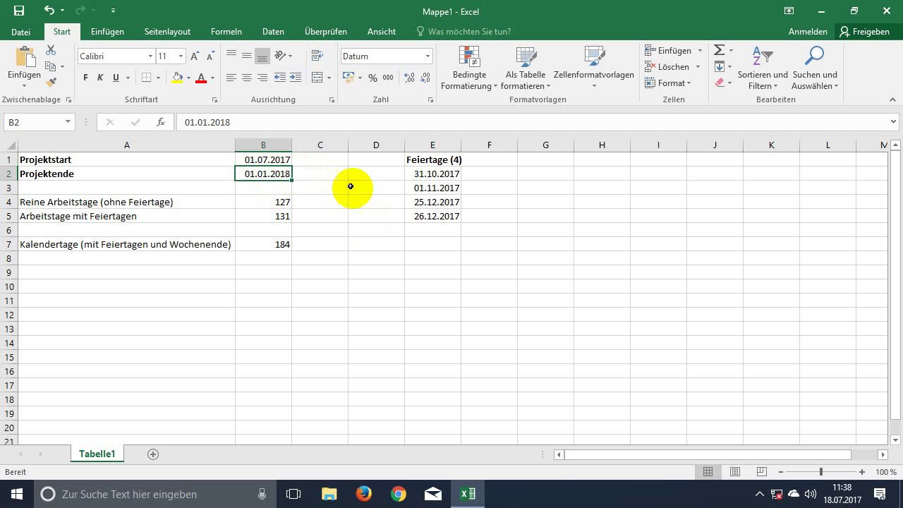Click the Paste (Einfügen) clipboard icon

point(24,56)
